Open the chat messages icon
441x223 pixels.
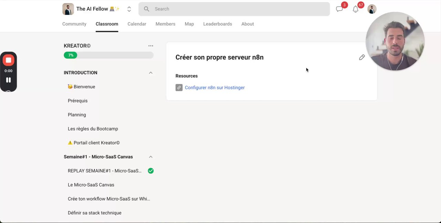339,9
